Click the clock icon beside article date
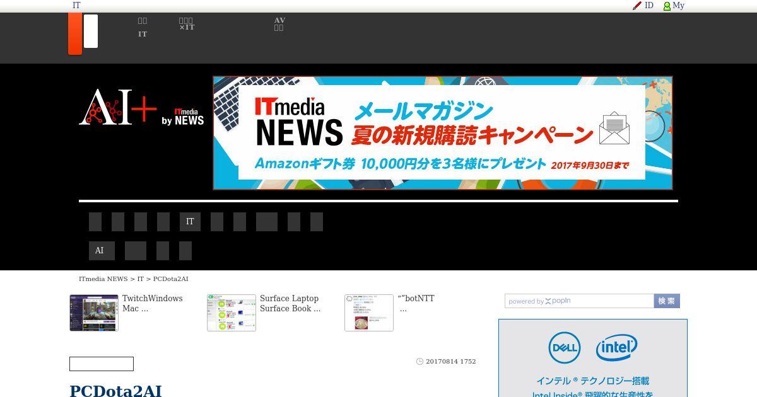The width and height of the screenshot is (757, 397). point(420,362)
